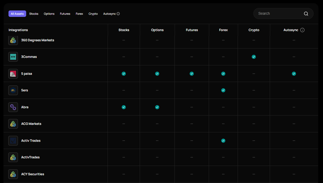Open the 5 paisa integration name
The width and height of the screenshot is (323, 183).
27,74
